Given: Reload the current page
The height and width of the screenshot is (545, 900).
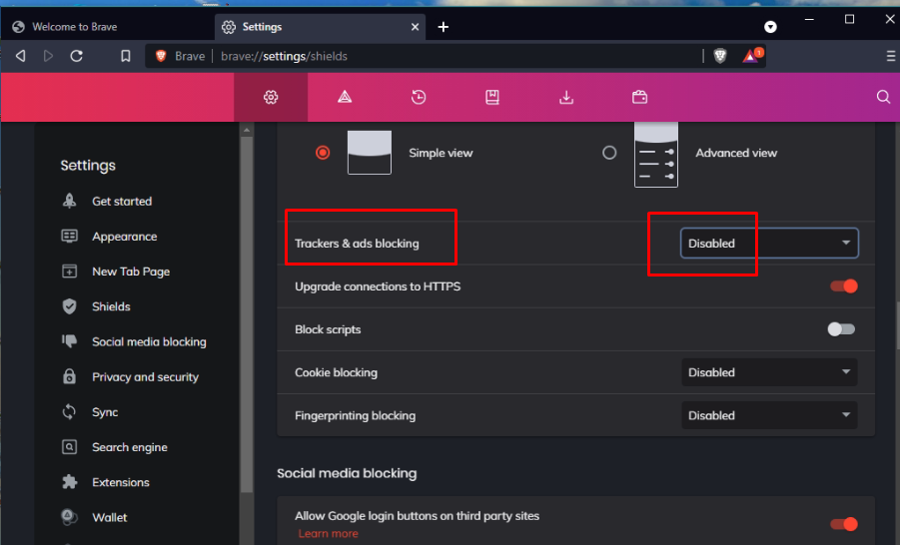Looking at the screenshot, I should click(76, 56).
